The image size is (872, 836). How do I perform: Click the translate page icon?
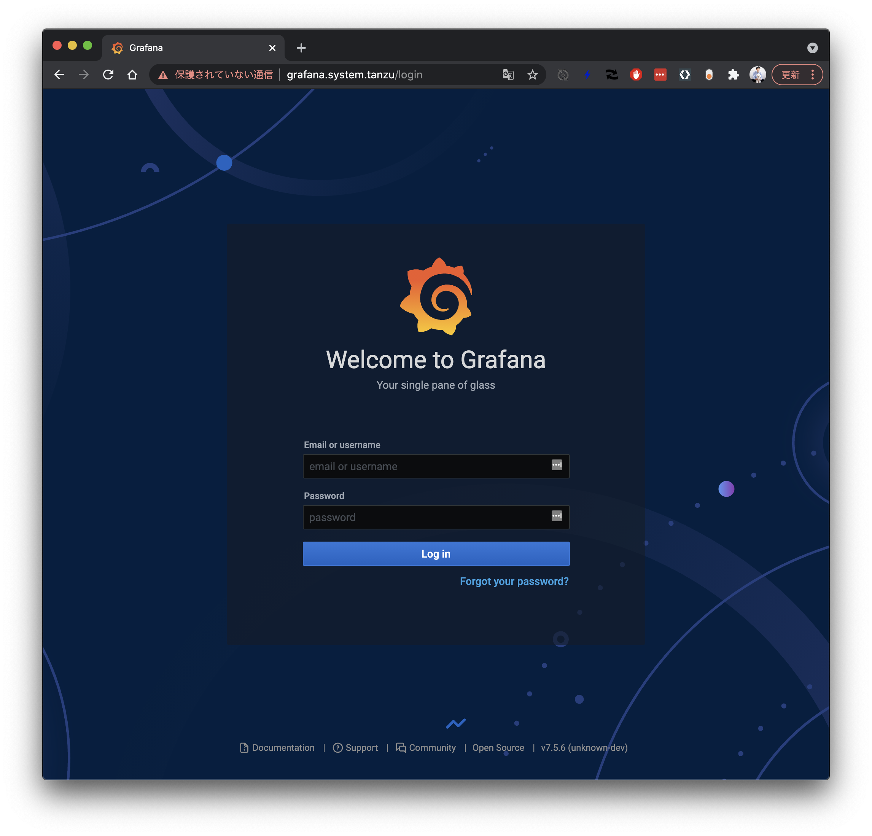click(508, 75)
